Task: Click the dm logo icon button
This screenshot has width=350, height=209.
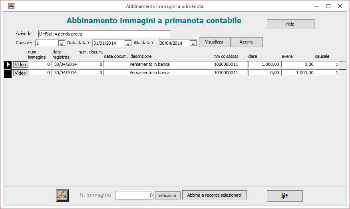Action: click(x=62, y=195)
